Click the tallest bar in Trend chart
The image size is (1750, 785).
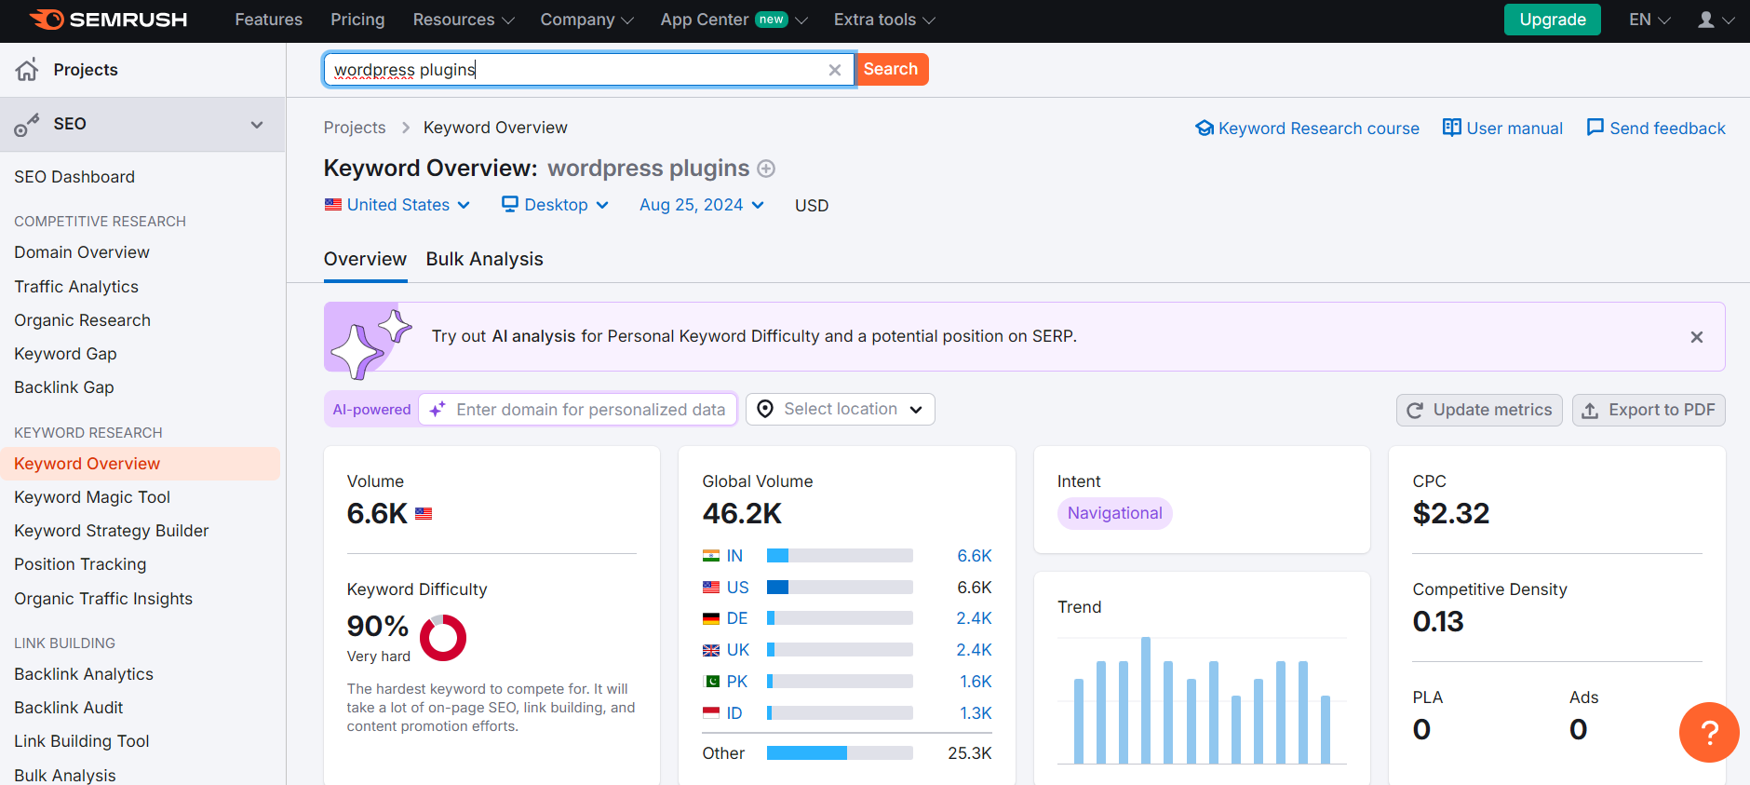tap(1146, 700)
